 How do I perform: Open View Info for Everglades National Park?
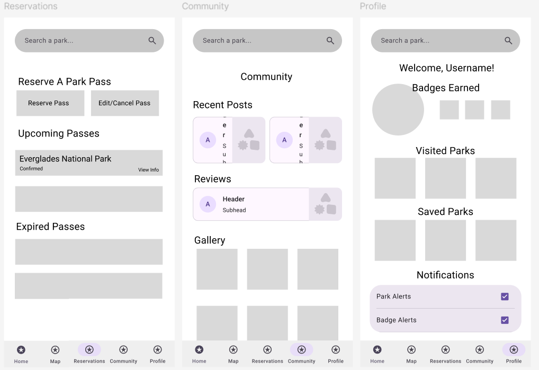(x=148, y=170)
